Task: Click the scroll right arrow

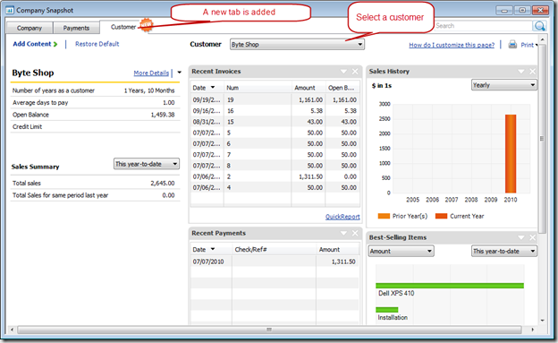Action: [x=532, y=330]
